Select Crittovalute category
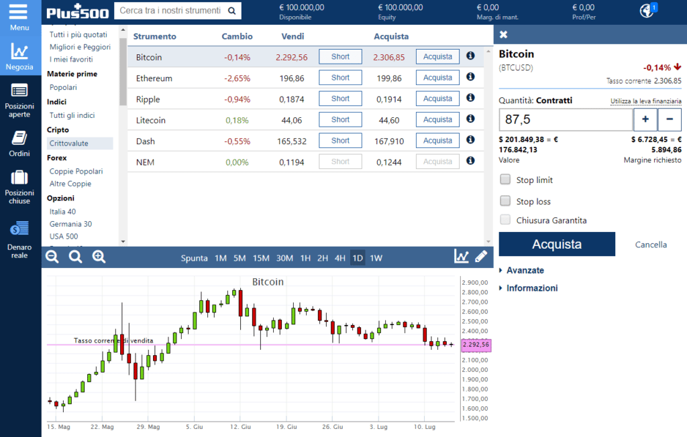Viewport: 687px width, 437px height. click(80, 143)
